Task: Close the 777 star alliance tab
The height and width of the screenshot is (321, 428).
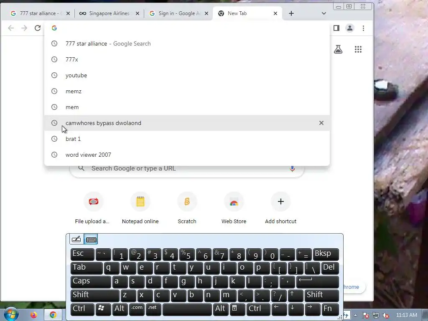Action: click(68, 13)
